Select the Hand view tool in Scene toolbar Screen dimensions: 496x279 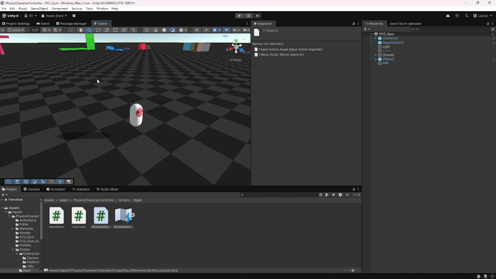click(81, 30)
